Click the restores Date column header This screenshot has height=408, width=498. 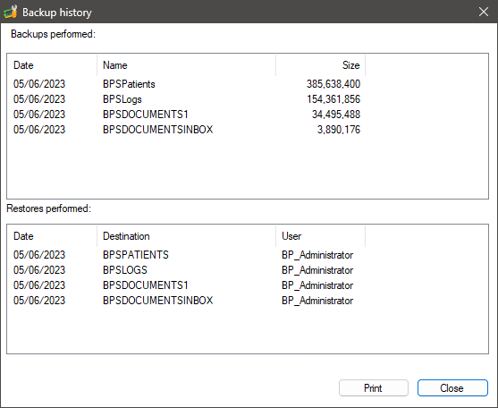52,236
